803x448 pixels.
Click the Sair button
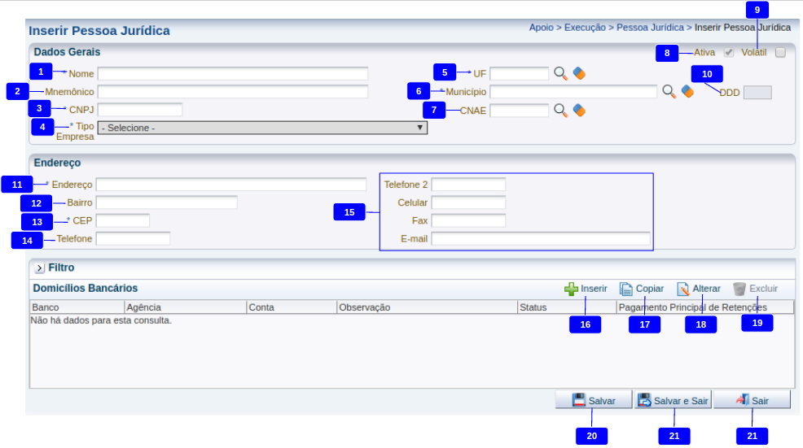(x=752, y=401)
